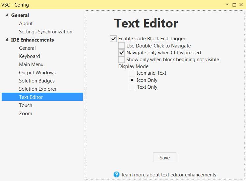Maximize the VSC - Config window
Screen dimensions: 246x181
234,5
